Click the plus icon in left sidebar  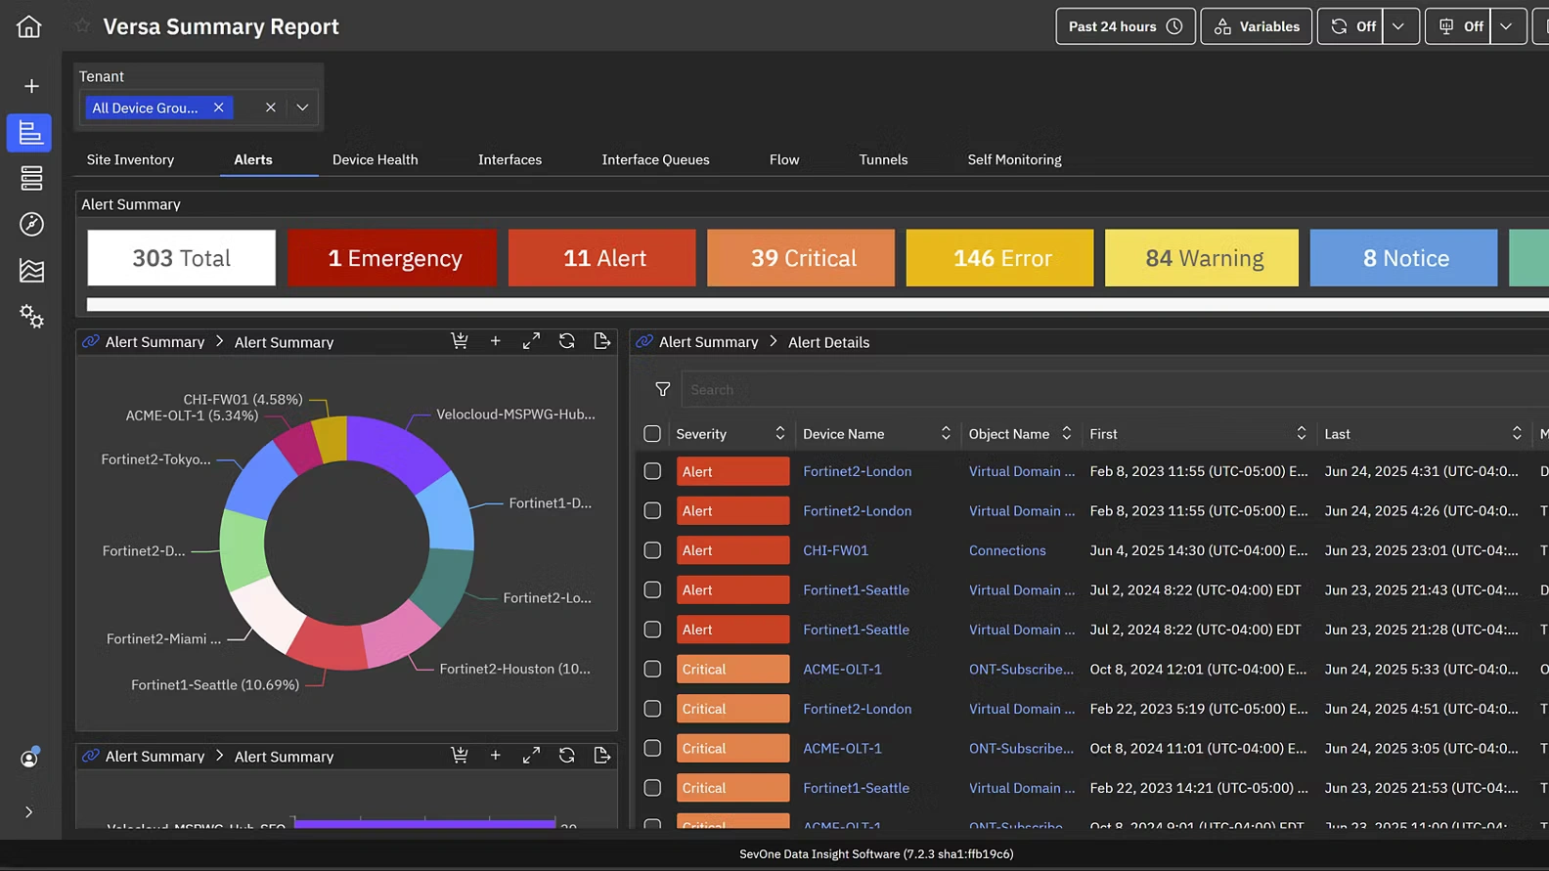pos(31,86)
